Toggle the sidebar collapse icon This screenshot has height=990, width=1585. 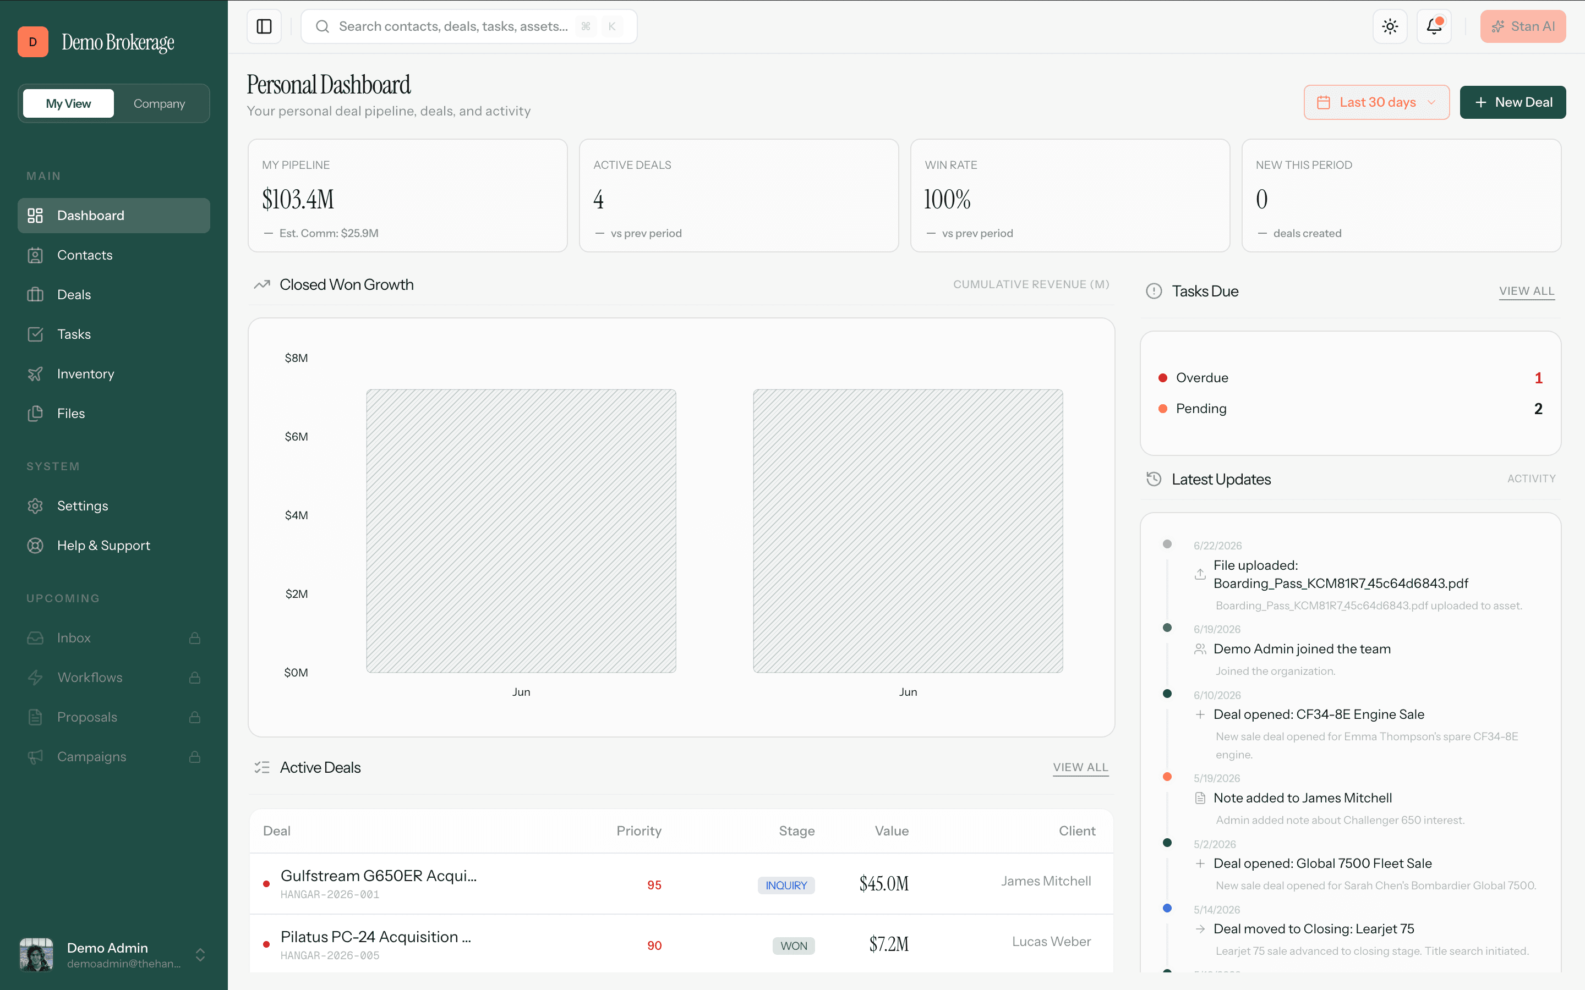coord(264,26)
